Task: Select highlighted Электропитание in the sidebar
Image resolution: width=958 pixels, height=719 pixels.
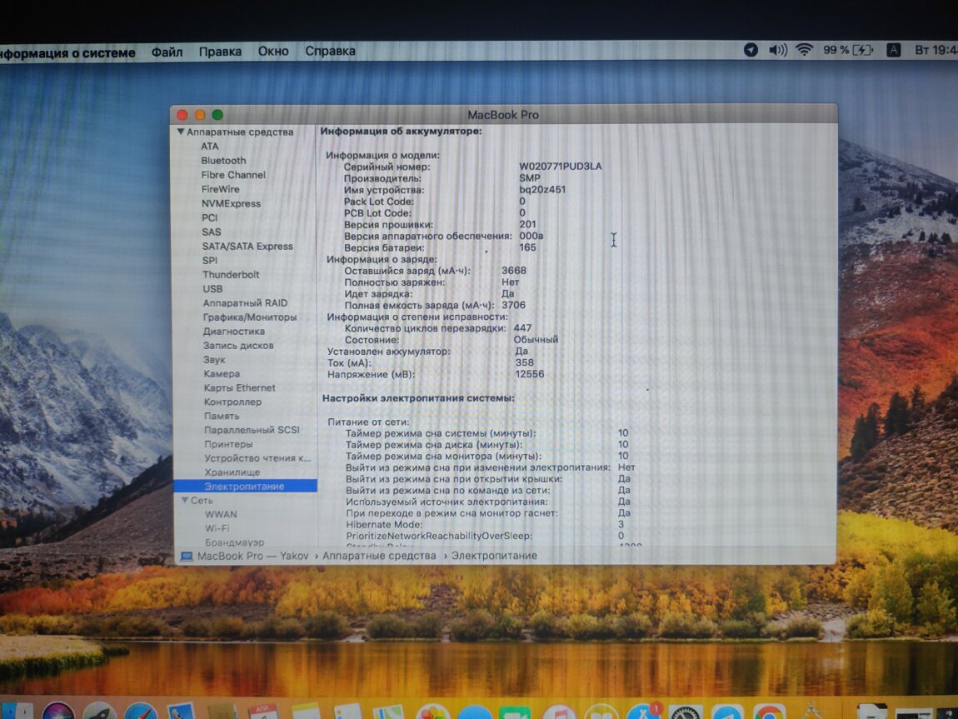Action: pos(245,486)
